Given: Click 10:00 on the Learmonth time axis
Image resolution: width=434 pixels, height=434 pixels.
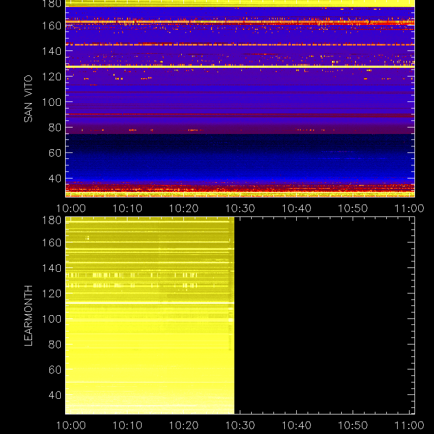Looking at the screenshot, I should coord(71,425).
